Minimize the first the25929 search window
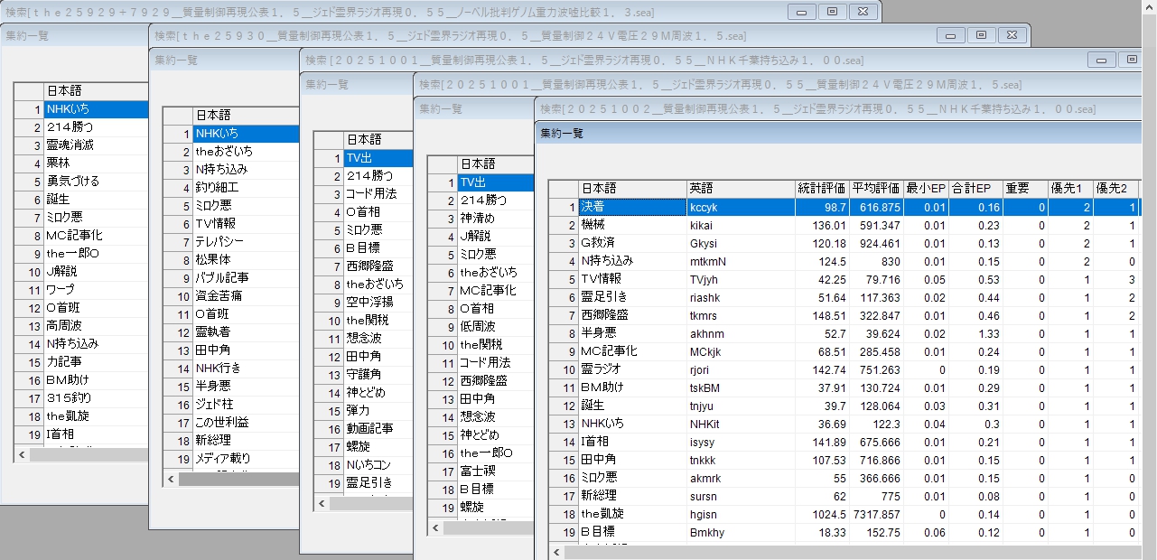The width and height of the screenshot is (1157, 560). point(801,12)
